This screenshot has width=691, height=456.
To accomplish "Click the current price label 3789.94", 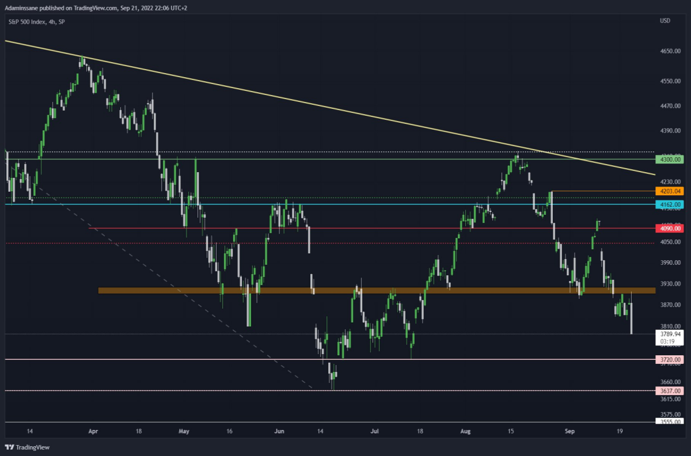I will point(670,333).
